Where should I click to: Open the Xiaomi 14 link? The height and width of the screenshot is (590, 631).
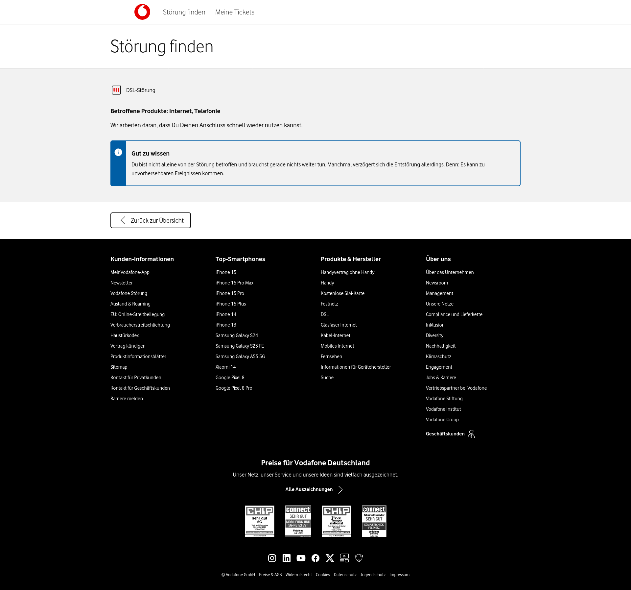(225, 367)
